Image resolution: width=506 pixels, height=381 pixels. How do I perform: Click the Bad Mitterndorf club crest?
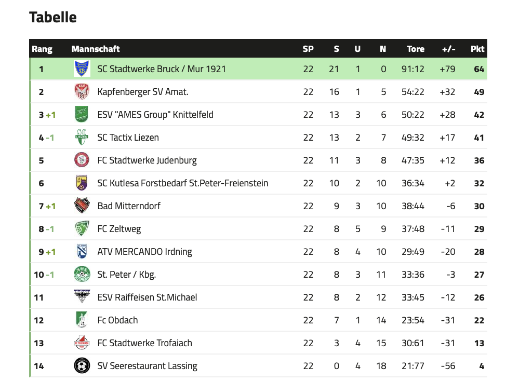[x=82, y=206]
